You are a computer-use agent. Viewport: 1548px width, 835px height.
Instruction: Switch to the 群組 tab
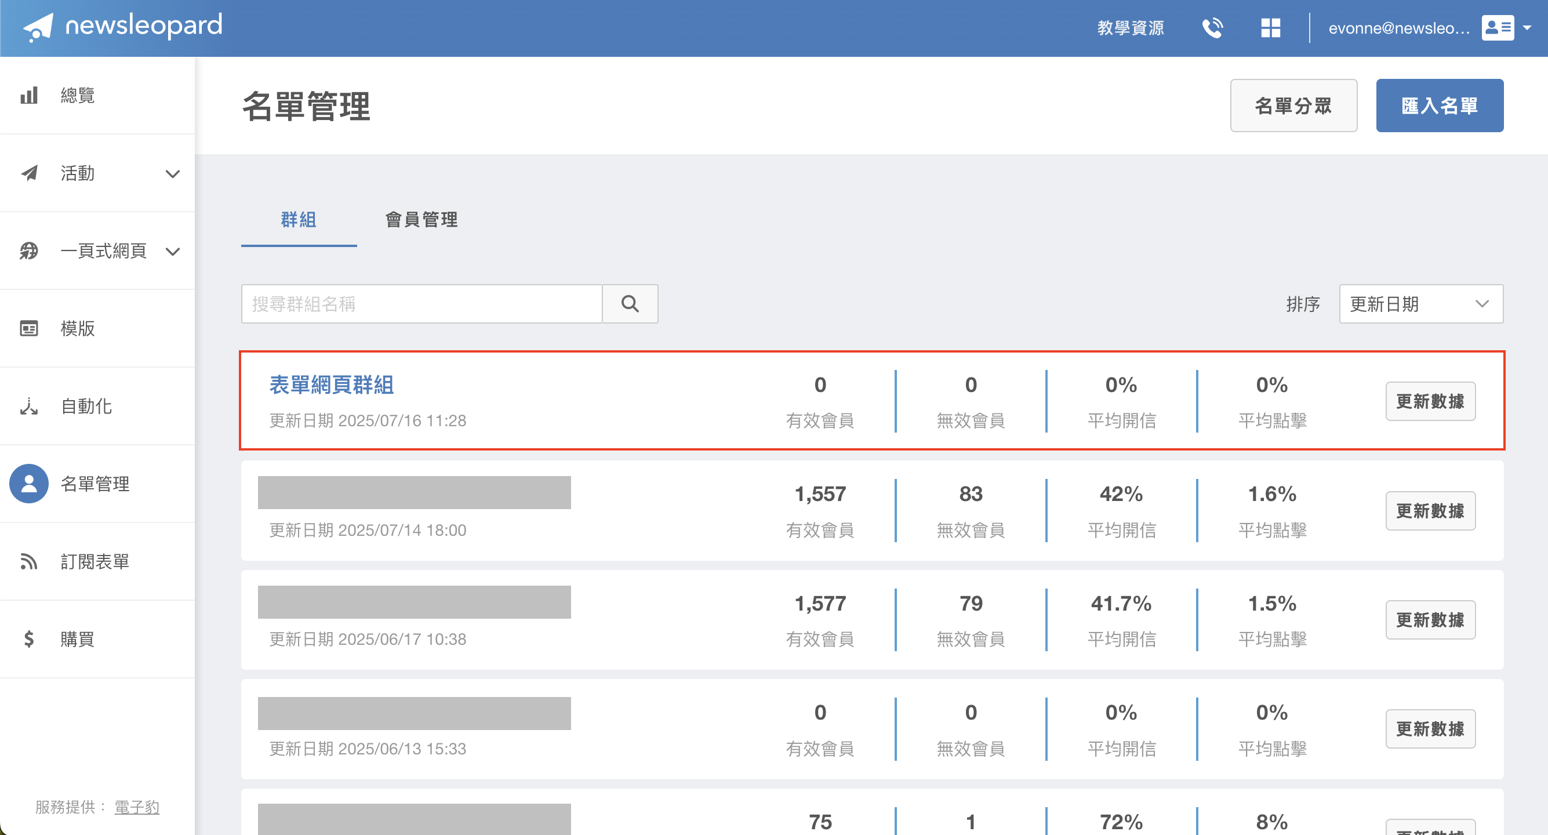(299, 220)
